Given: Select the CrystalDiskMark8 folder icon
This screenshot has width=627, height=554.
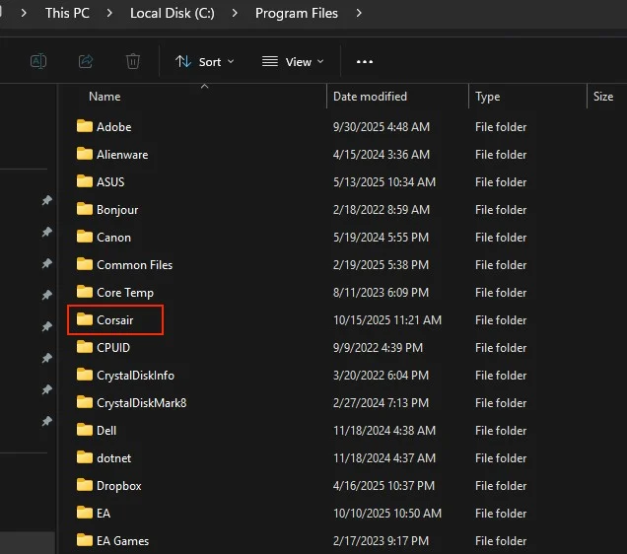Looking at the screenshot, I should tap(85, 402).
